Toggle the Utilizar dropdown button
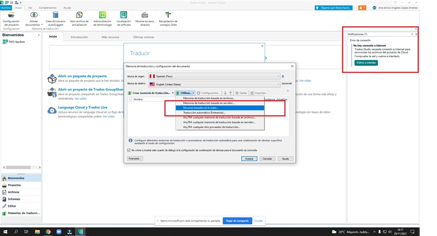 [x=185, y=93]
